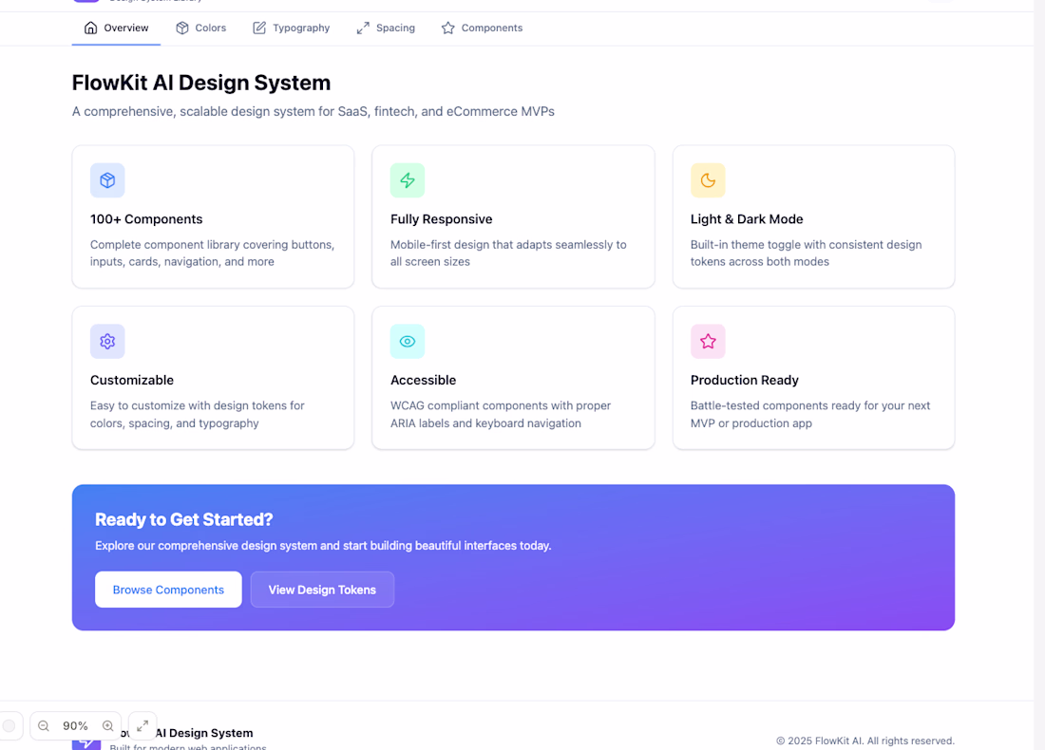Click the fullscreen expand arrows button
Image resolution: width=1045 pixels, height=750 pixels.
pos(142,726)
